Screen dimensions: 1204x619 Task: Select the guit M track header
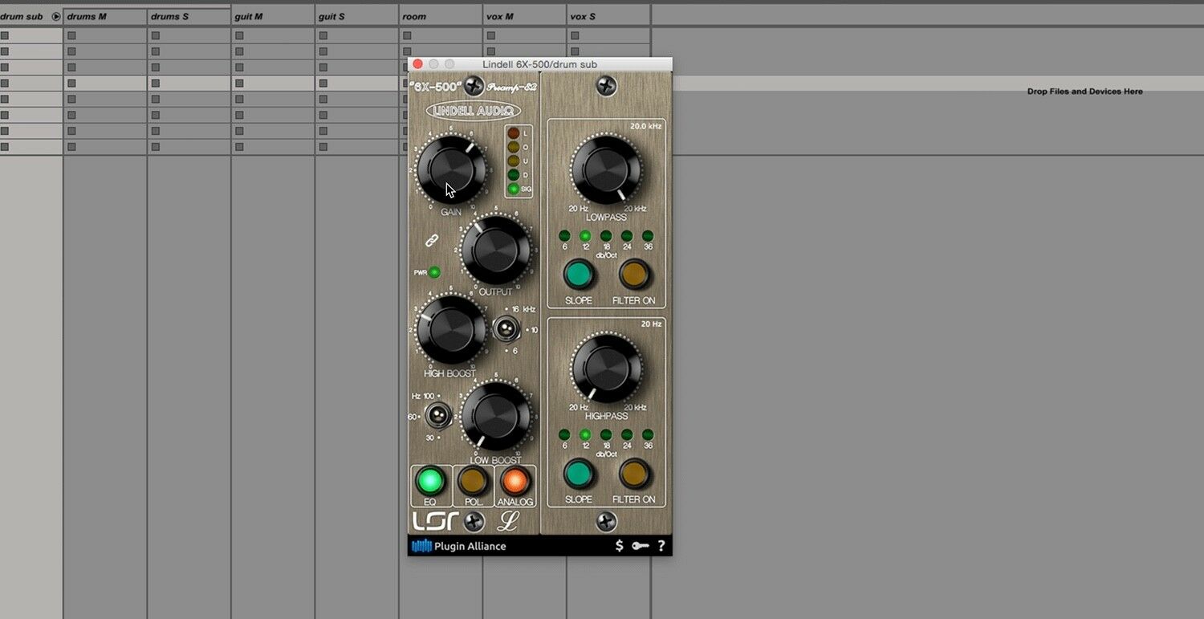click(x=273, y=16)
